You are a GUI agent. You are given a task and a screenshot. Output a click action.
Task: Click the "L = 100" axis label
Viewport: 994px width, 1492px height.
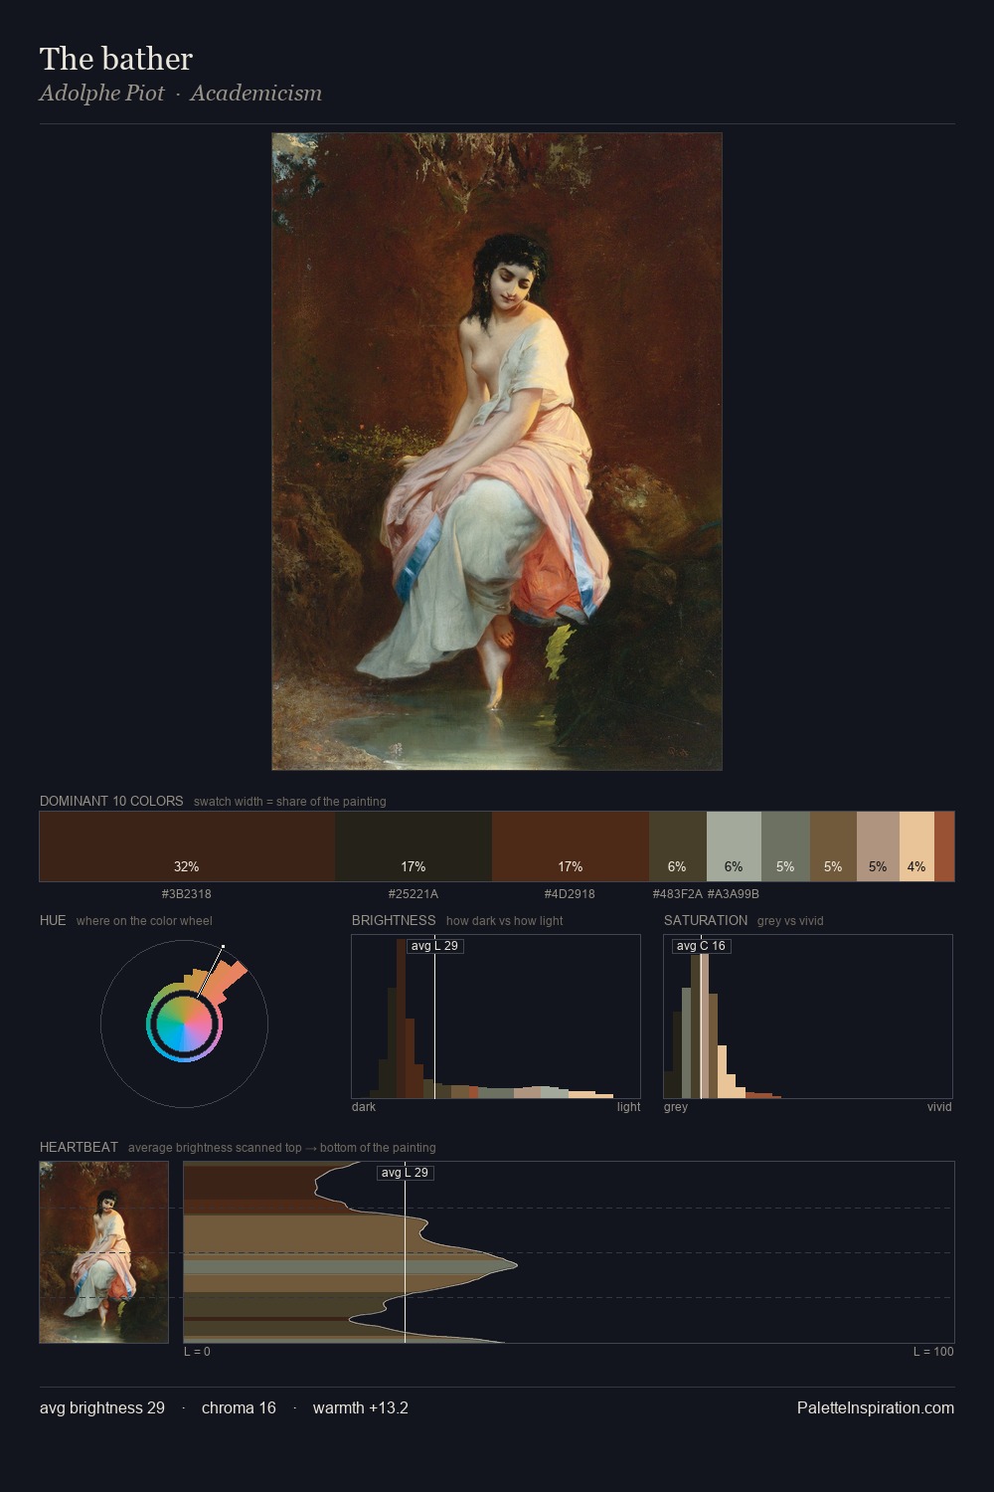click(x=933, y=1352)
